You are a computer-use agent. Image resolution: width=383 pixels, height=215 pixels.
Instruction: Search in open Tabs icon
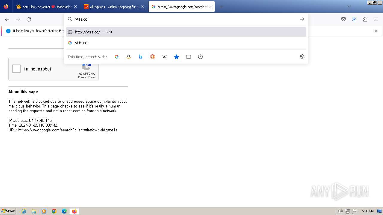click(x=189, y=57)
